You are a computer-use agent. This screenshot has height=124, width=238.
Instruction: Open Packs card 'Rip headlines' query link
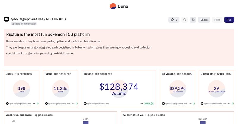tap(62, 74)
